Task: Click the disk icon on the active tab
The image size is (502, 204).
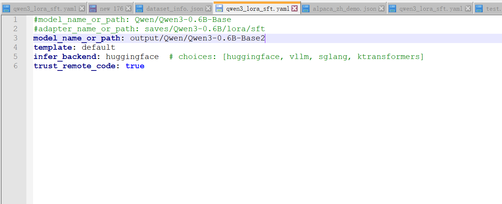Action: click(219, 8)
